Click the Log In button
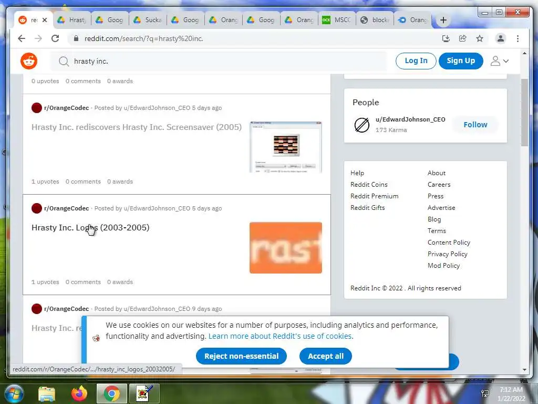The width and height of the screenshot is (538, 404). coord(416,61)
